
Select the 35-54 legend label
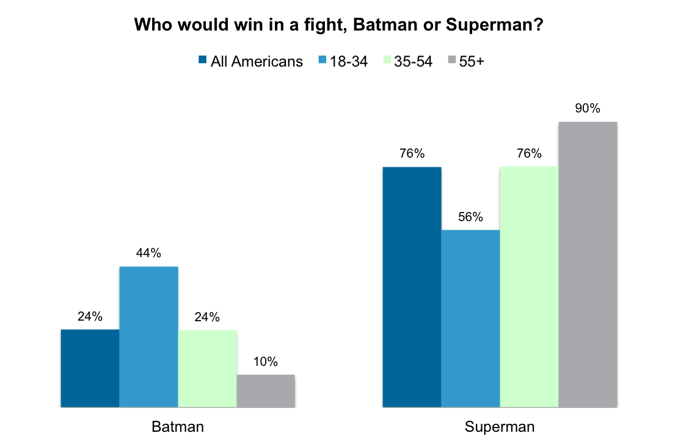413,62
